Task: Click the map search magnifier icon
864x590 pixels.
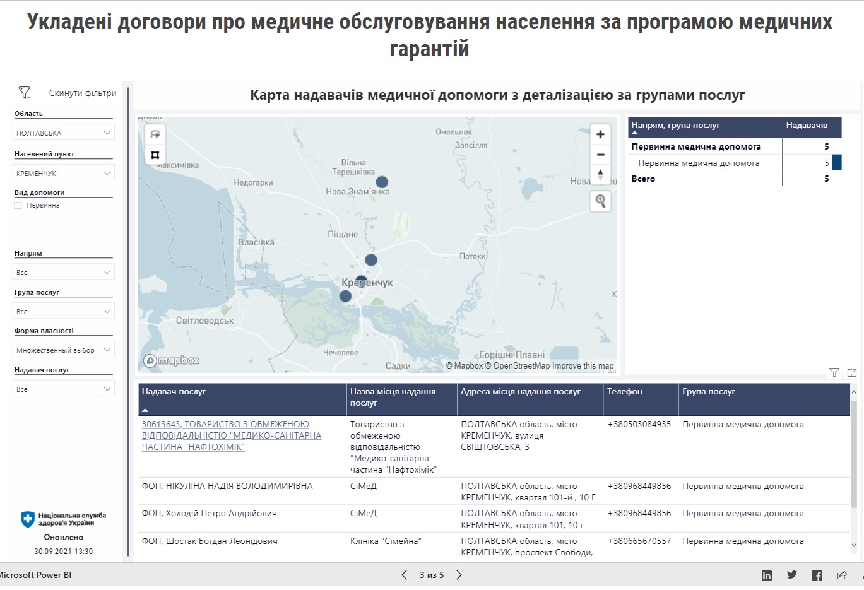Action: coord(600,201)
